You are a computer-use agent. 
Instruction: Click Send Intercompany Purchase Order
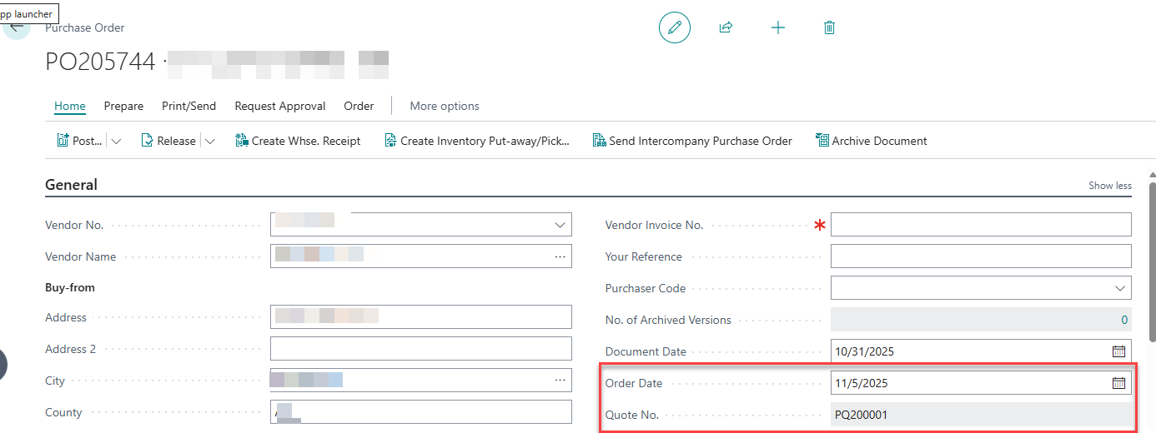pos(691,141)
